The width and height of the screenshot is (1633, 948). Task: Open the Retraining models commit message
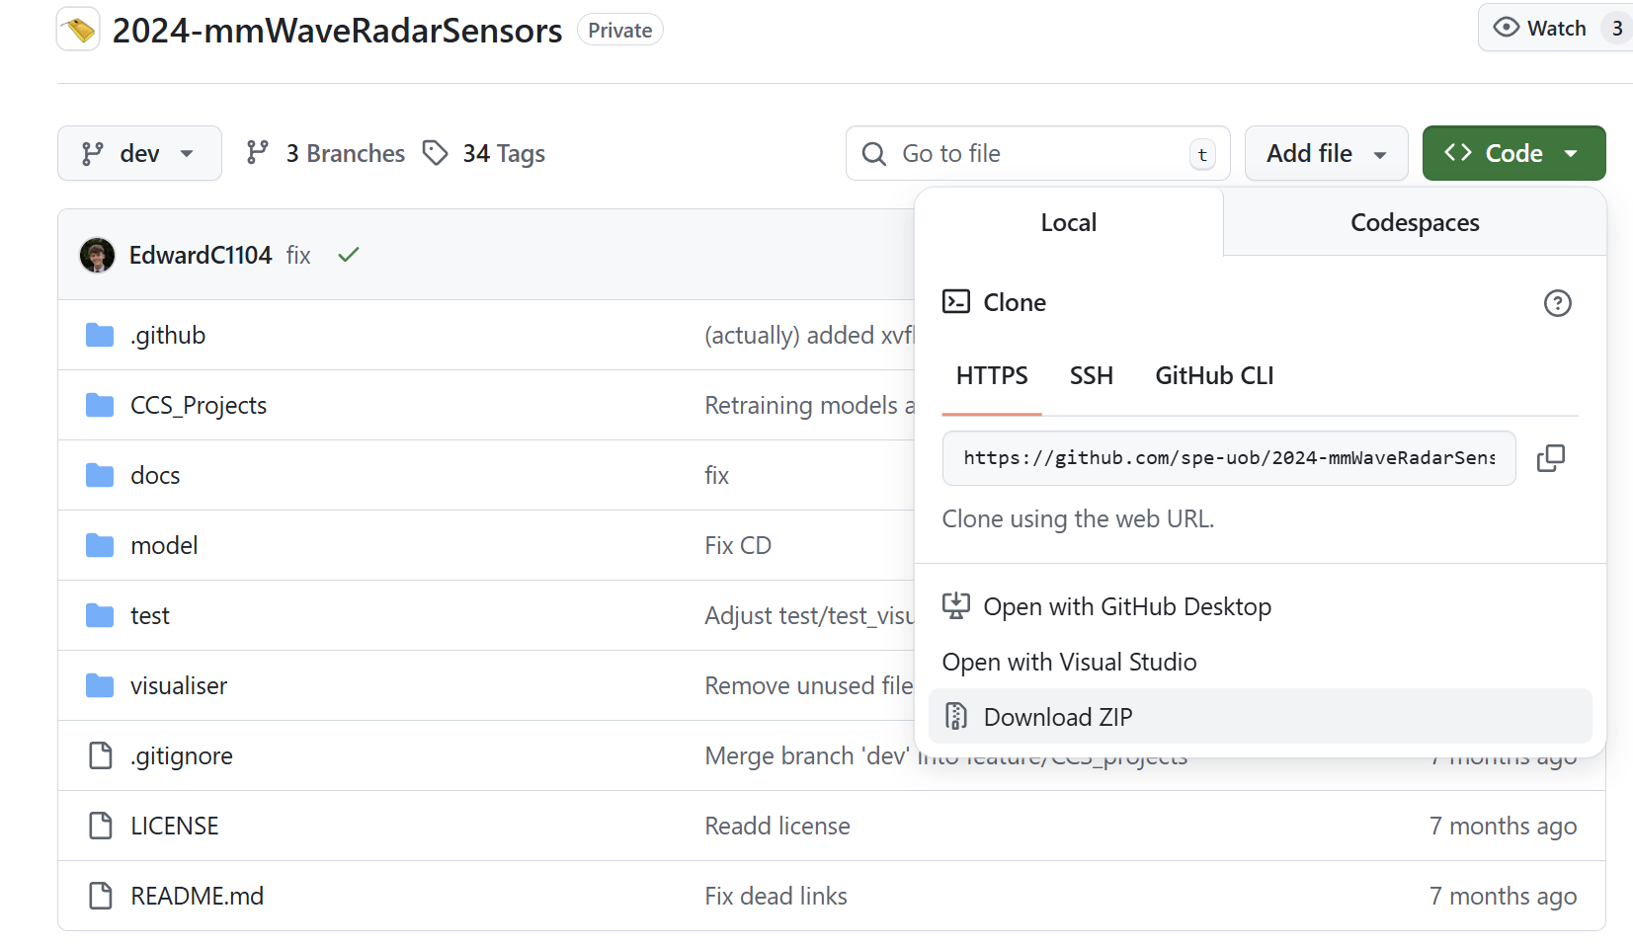[810, 406]
